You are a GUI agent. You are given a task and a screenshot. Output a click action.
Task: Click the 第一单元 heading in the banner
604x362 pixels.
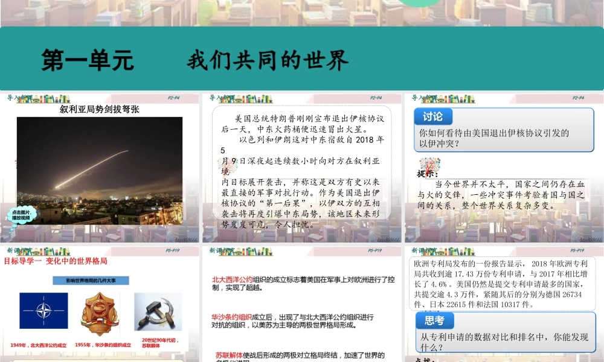[x=87, y=60]
